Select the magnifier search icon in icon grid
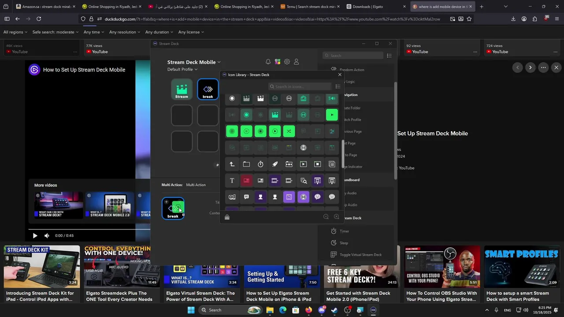Screen dimensions: 564x317 pyautogui.click(x=303, y=181)
